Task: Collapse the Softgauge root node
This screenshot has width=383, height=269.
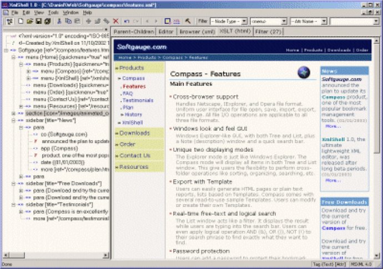Action: click(x=6, y=50)
